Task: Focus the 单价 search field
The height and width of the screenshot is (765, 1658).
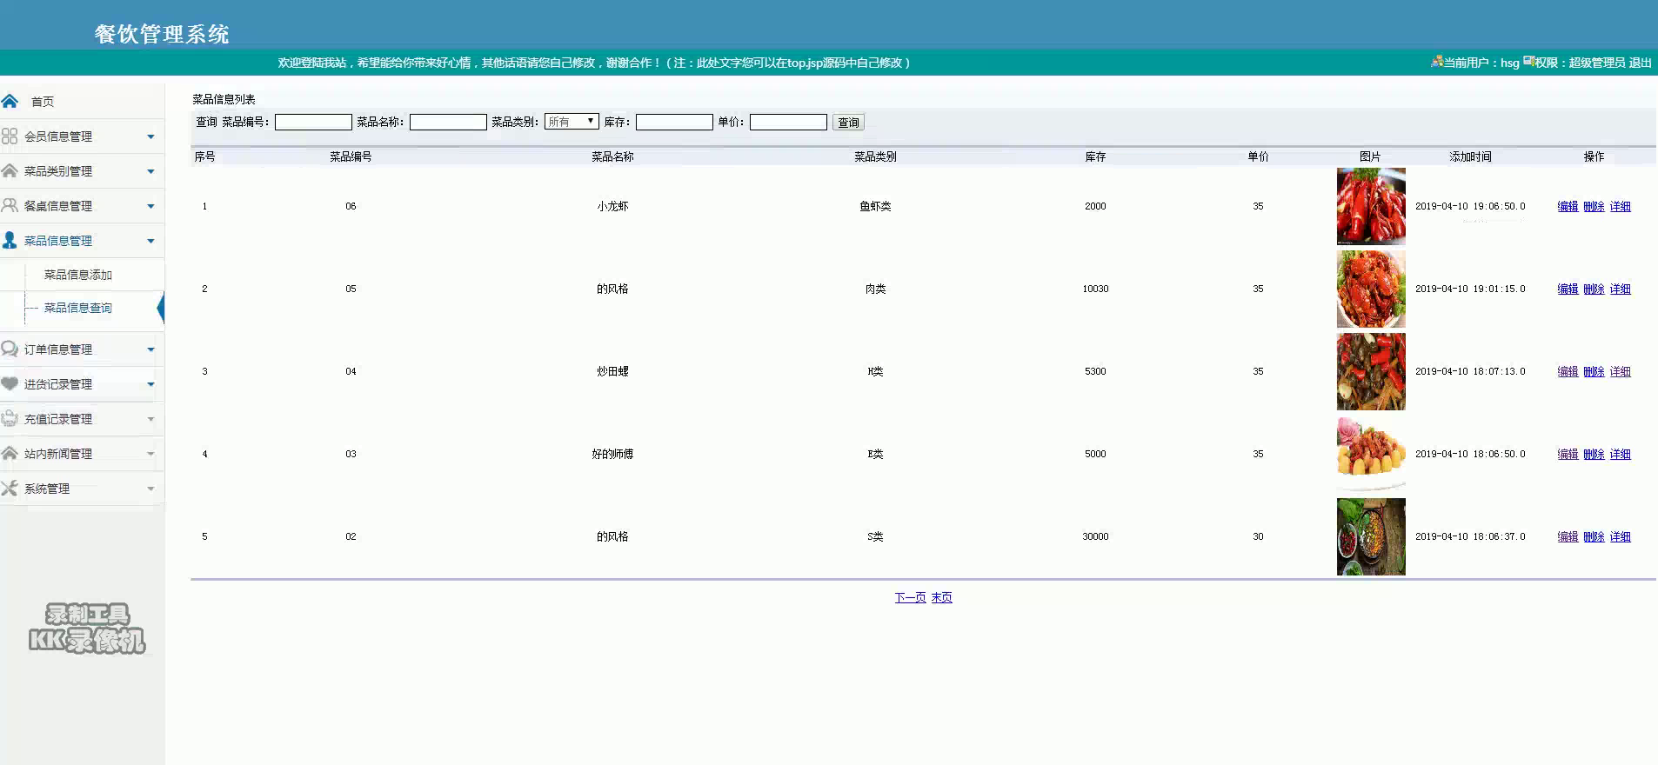Action: pos(788,122)
